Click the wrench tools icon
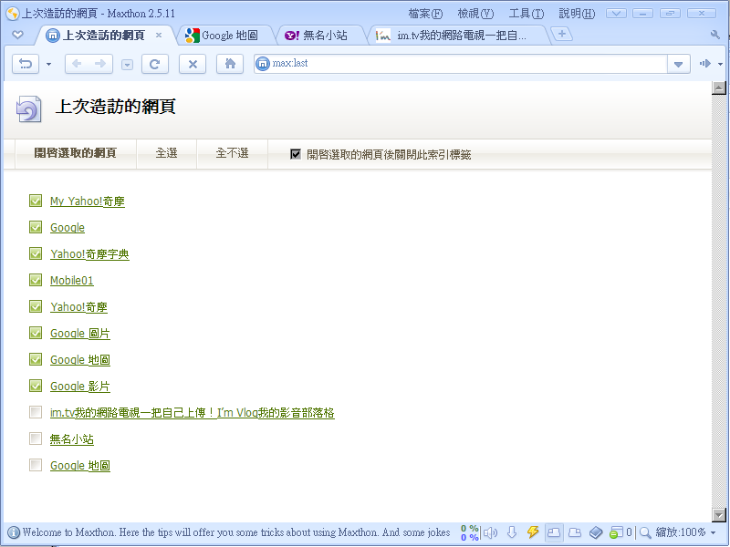The width and height of the screenshot is (730, 547). pyautogui.click(x=715, y=35)
